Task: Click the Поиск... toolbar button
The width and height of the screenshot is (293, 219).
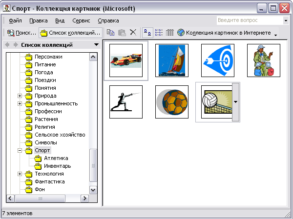Action: pyautogui.click(x=21, y=33)
